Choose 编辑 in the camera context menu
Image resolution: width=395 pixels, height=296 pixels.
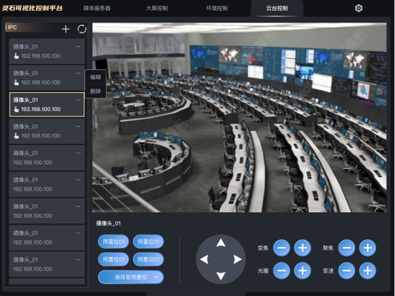[96, 77]
